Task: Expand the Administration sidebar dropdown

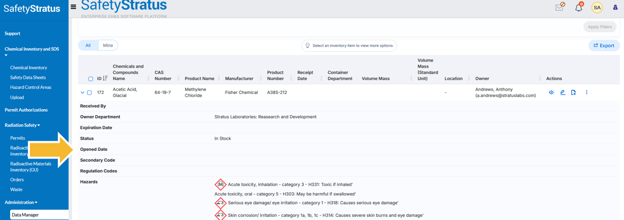Action: pos(21,202)
